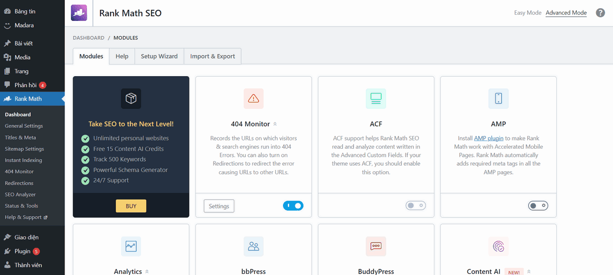
Task: Open Redirections submenu item
Action: coord(19,183)
